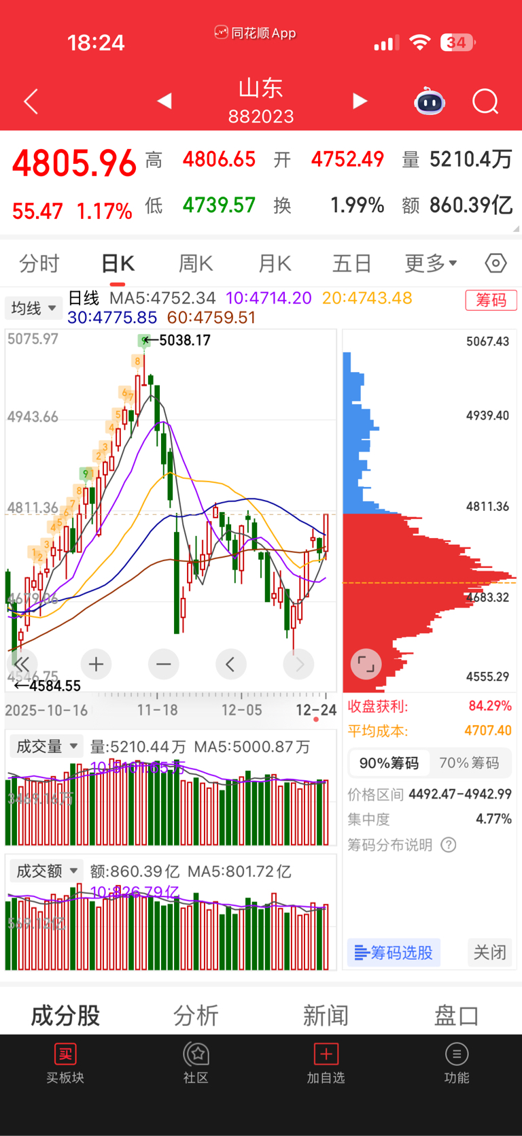Open chart settings hexagon icon
522x1136 pixels.
click(x=495, y=263)
